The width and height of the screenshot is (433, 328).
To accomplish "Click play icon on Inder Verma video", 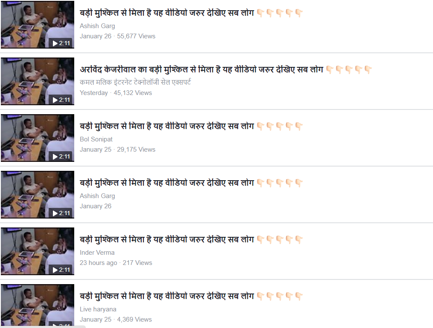I will [x=55, y=270].
